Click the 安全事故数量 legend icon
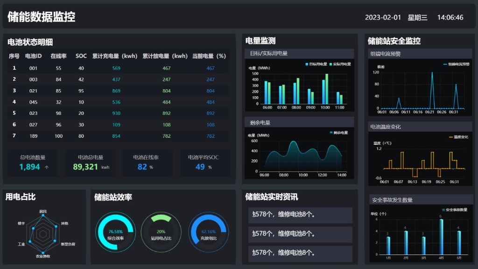The width and height of the screenshot is (478, 269). tap(443, 210)
